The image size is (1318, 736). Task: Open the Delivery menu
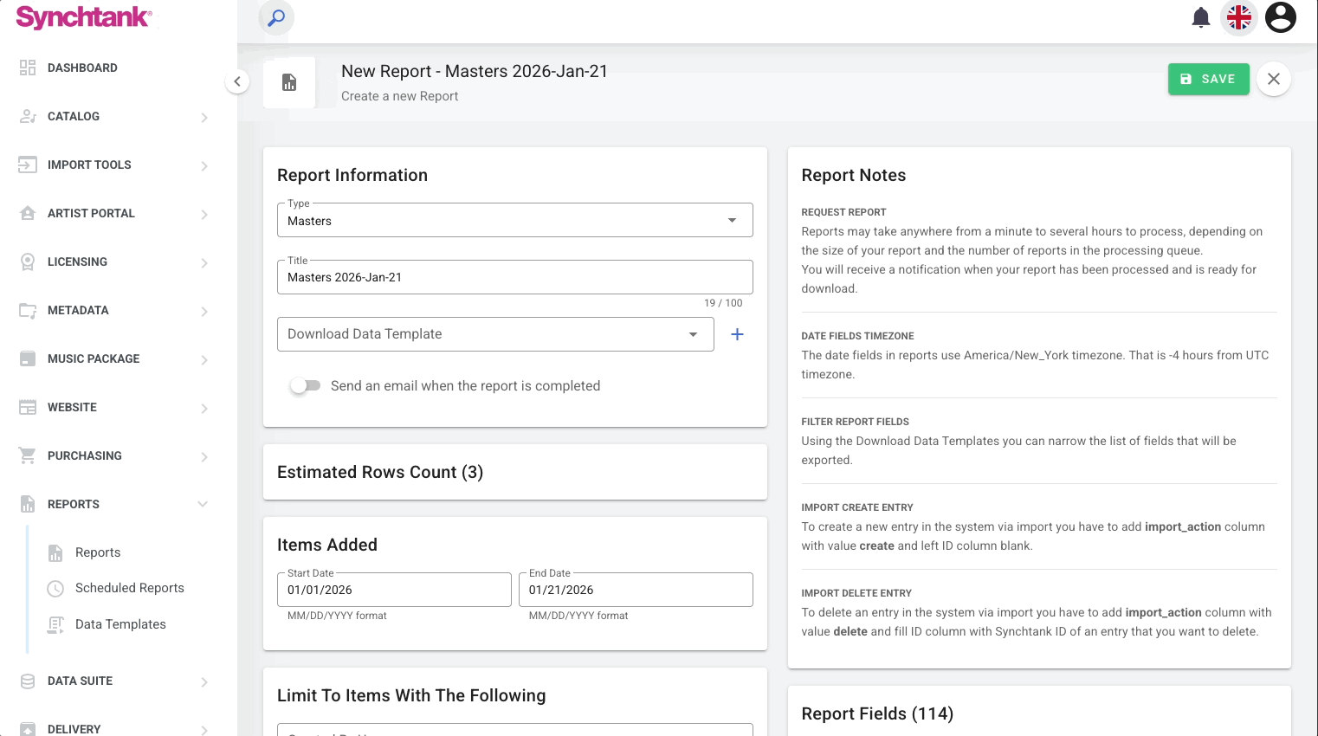pyautogui.click(x=74, y=729)
